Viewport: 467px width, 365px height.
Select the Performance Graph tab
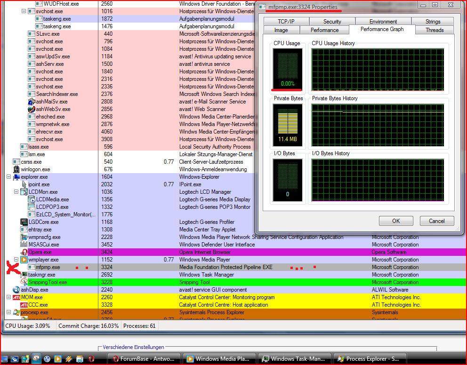(382, 30)
